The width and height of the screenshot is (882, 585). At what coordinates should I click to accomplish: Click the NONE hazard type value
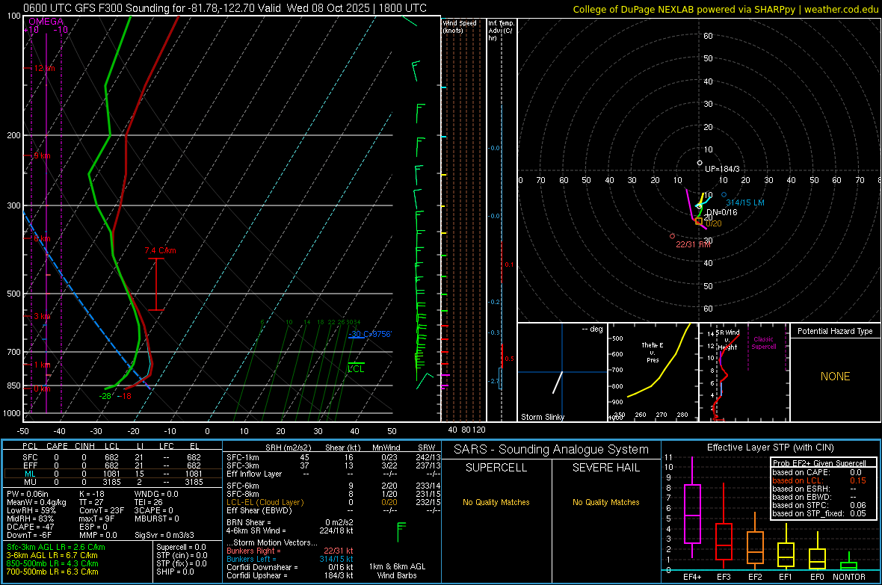click(836, 377)
